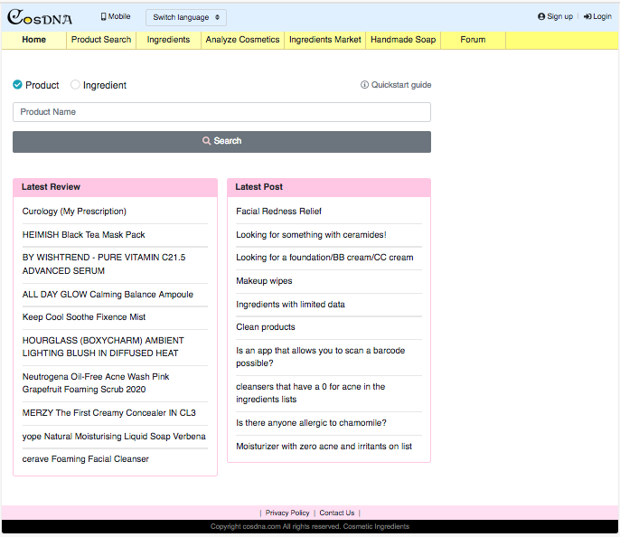Open Makeup wipes post
The image size is (620, 537).
[264, 281]
